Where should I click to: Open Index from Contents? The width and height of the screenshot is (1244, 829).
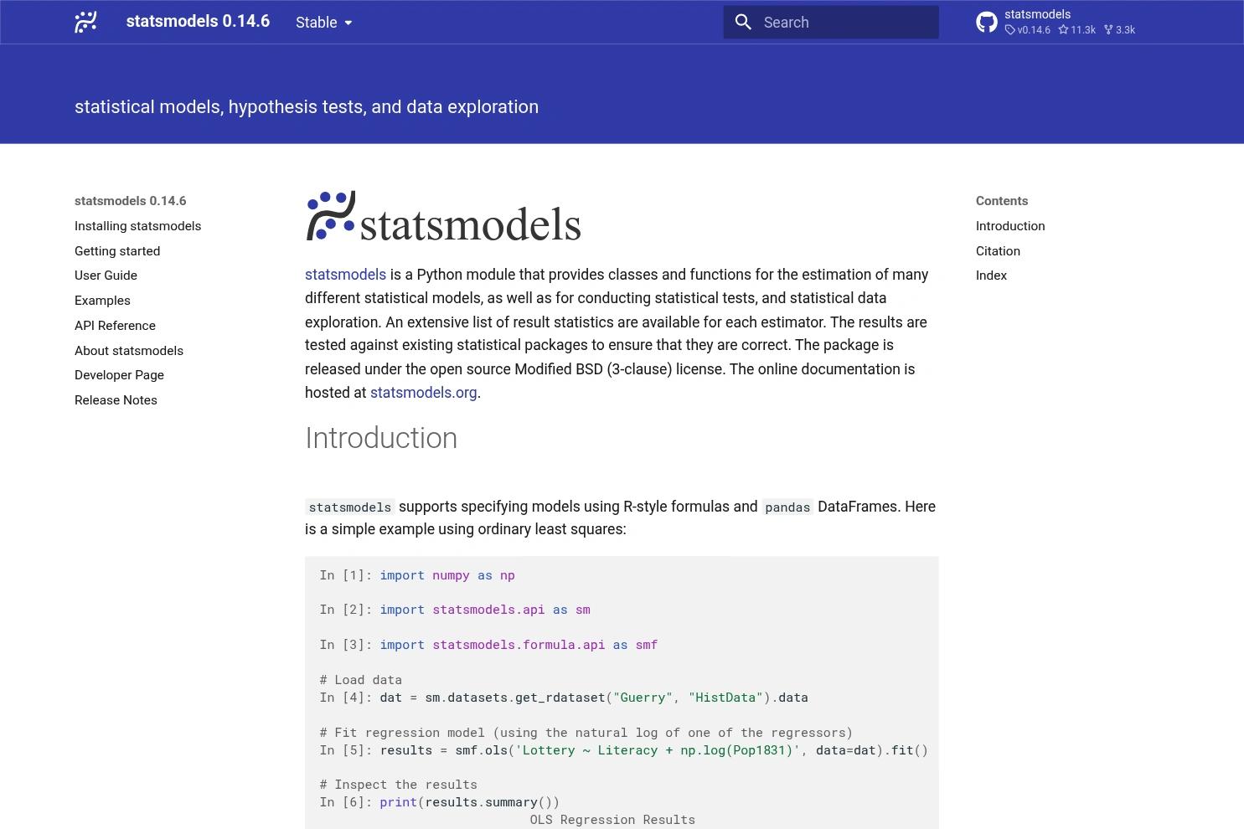[991, 275]
